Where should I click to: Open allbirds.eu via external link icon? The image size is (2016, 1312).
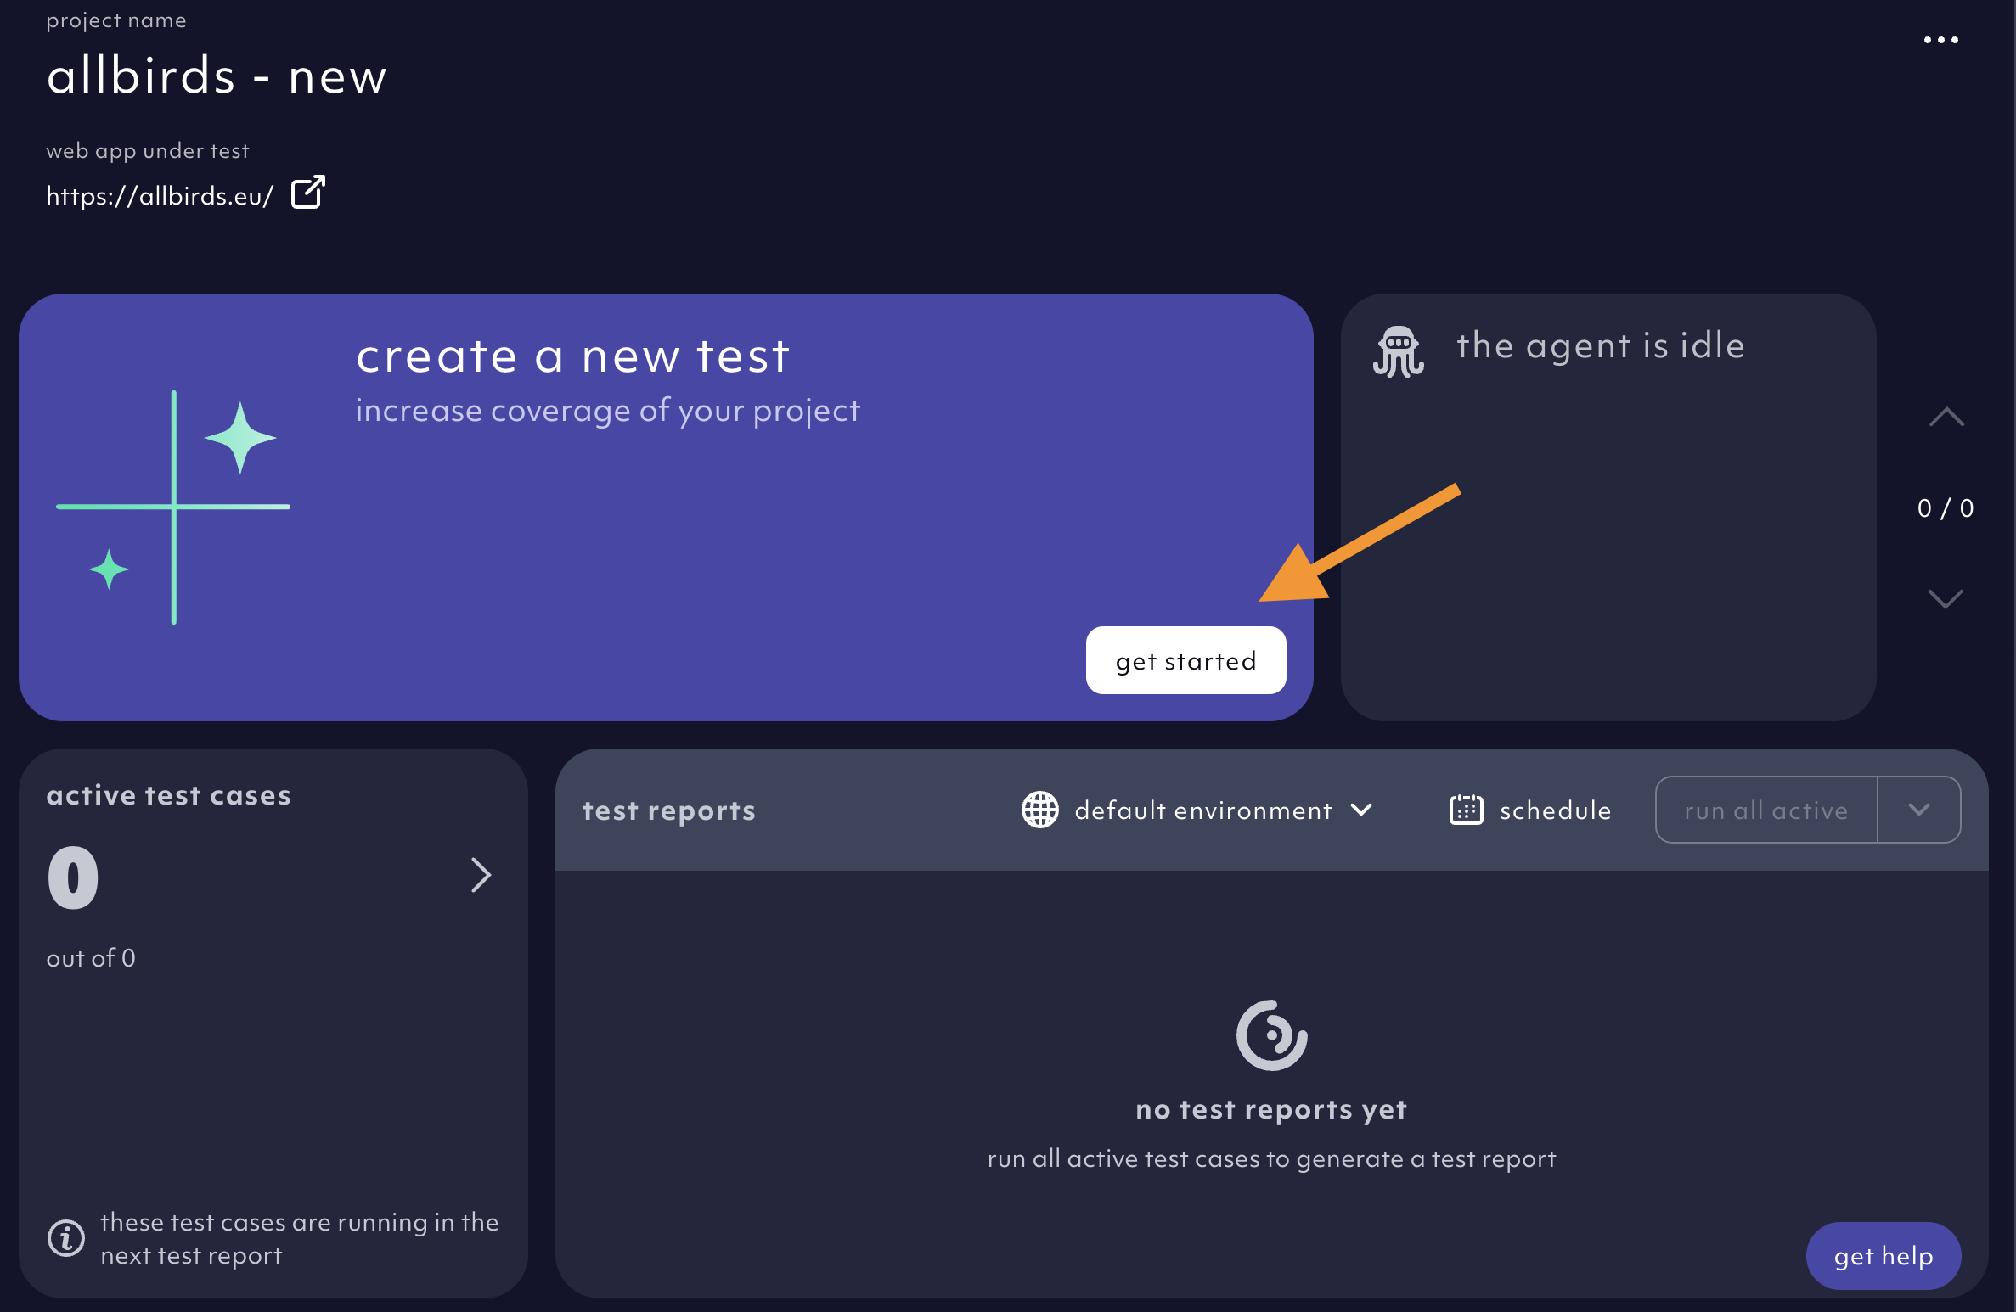tap(308, 193)
